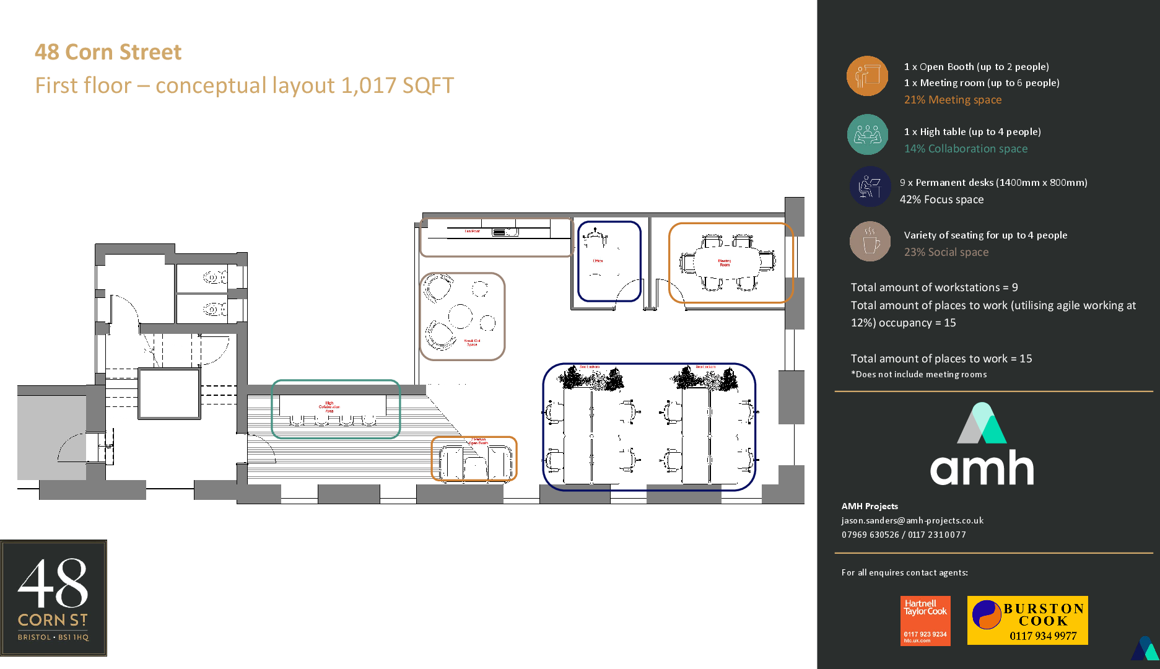This screenshot has width=1160, height=669.
Task: Select the navy outlined office room
Action: [x=609, y=261]
